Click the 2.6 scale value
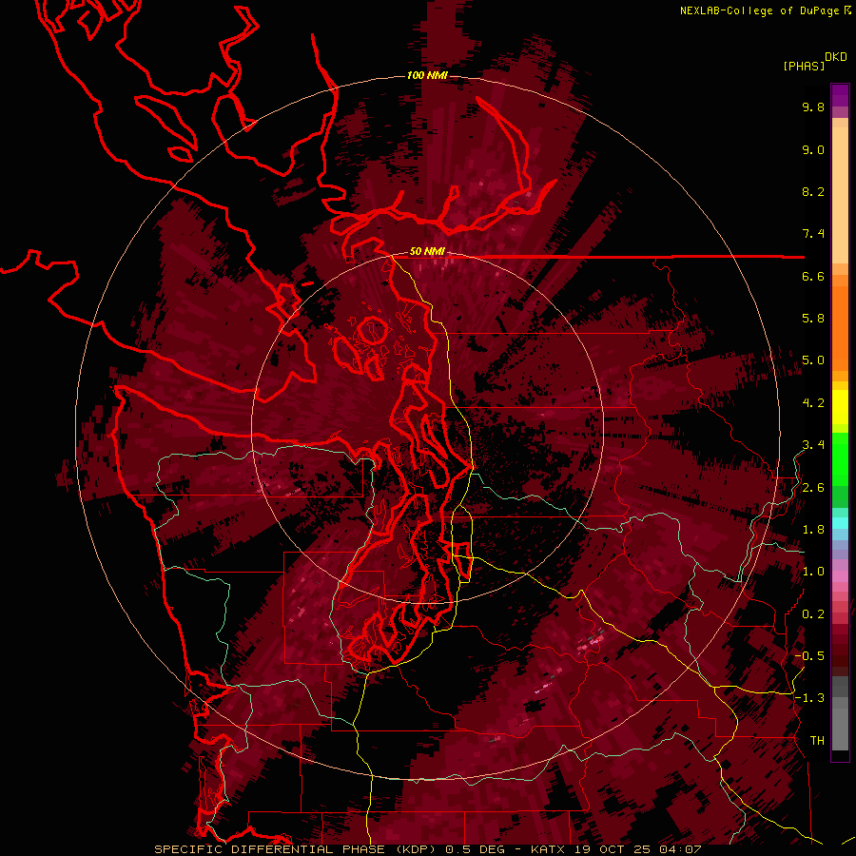 pyautogui.click(x=813, y=488)
